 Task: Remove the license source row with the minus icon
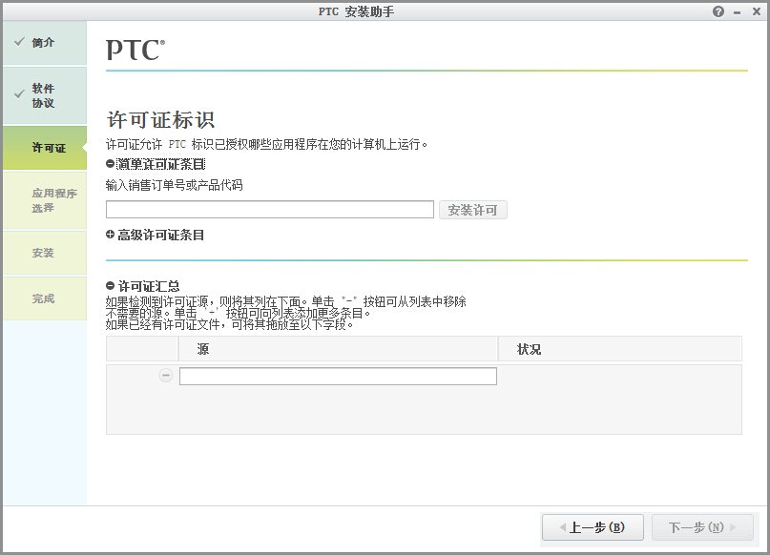click(166, 376)
